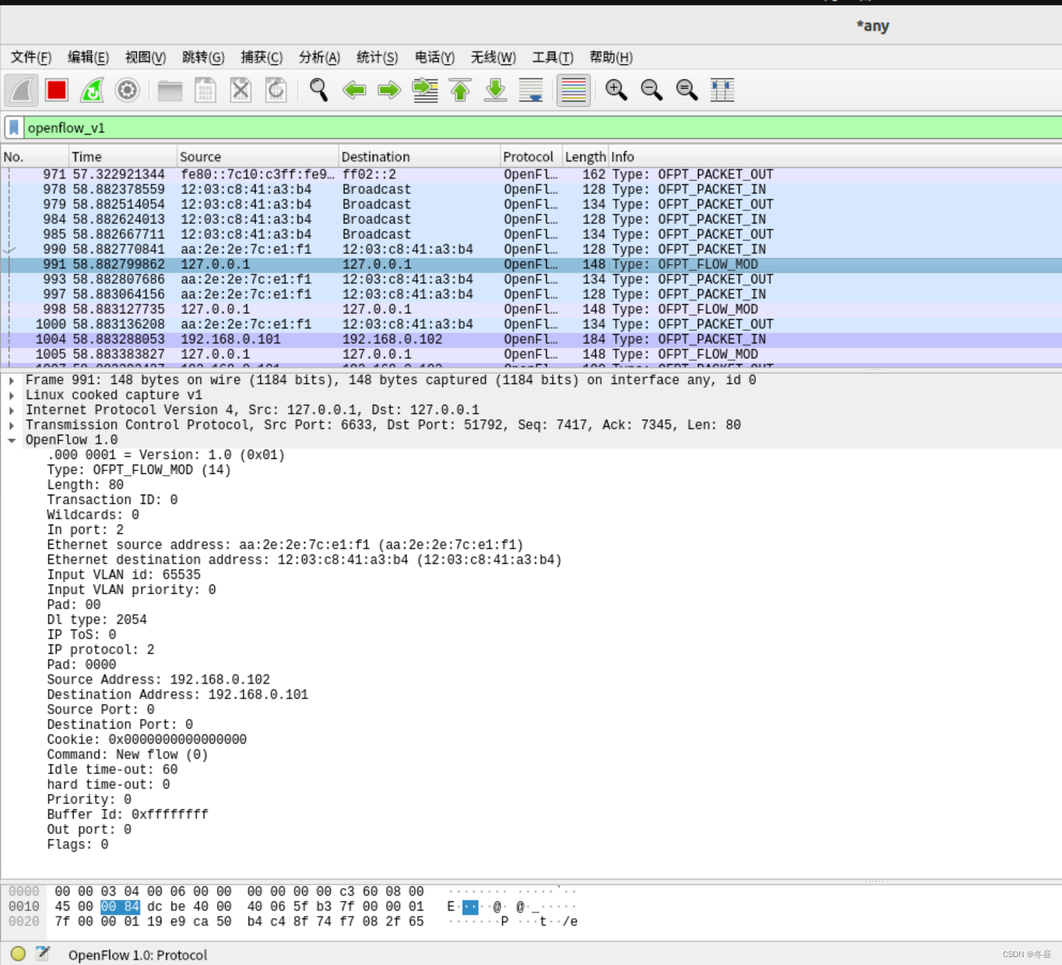
Task: Select packet 1005 OFPT_FLOW_MOD row
Action: point(531,355)
